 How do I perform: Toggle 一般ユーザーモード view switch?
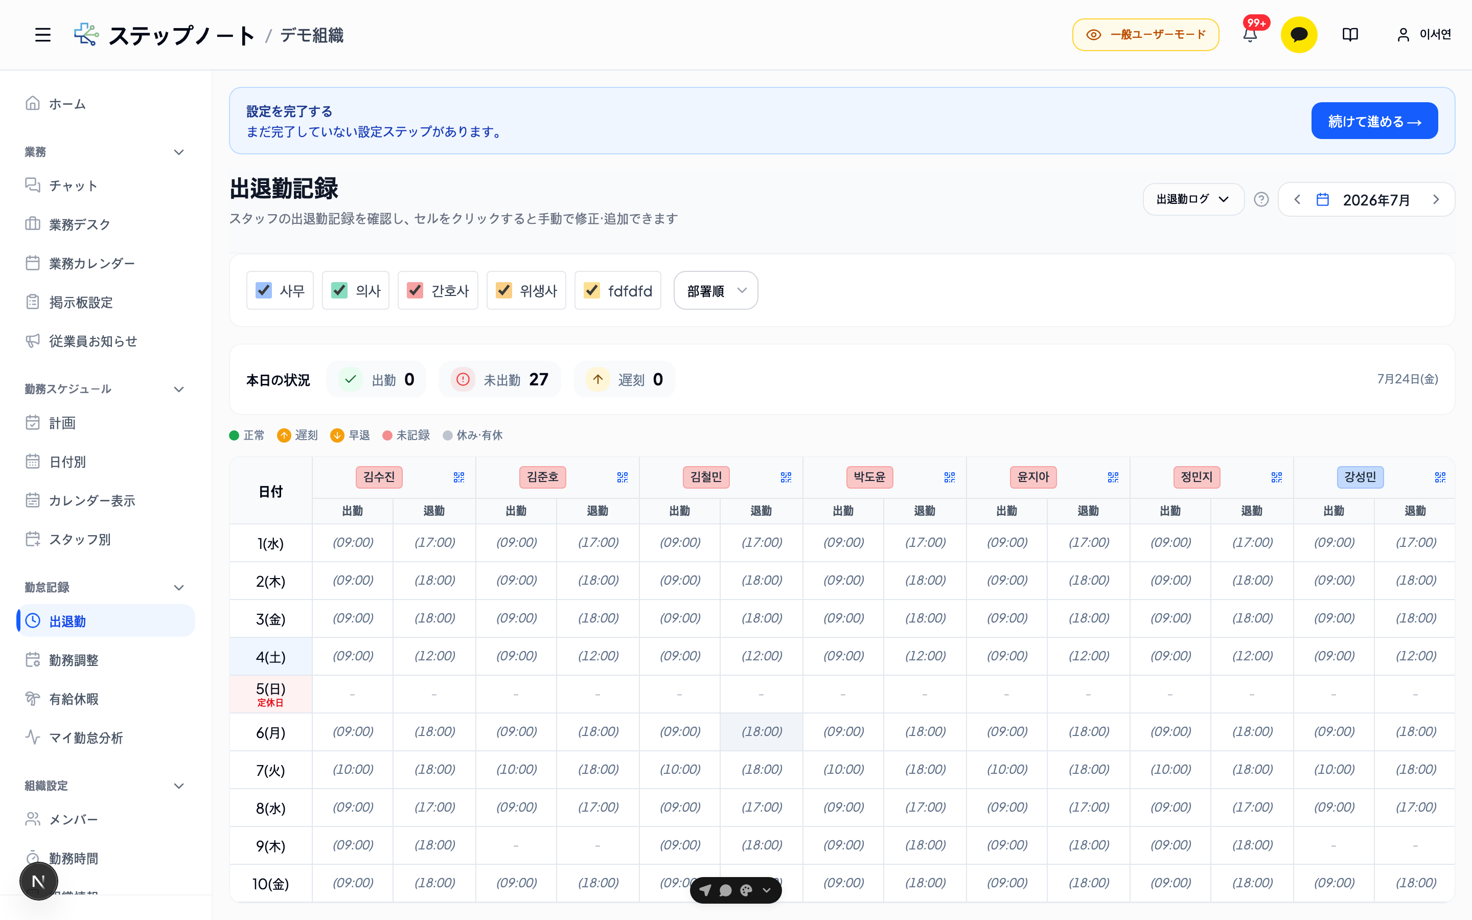pos(1145,35)
